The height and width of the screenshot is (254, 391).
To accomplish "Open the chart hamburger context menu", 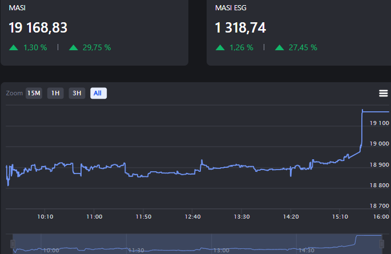I will click(x=383, y=93).
